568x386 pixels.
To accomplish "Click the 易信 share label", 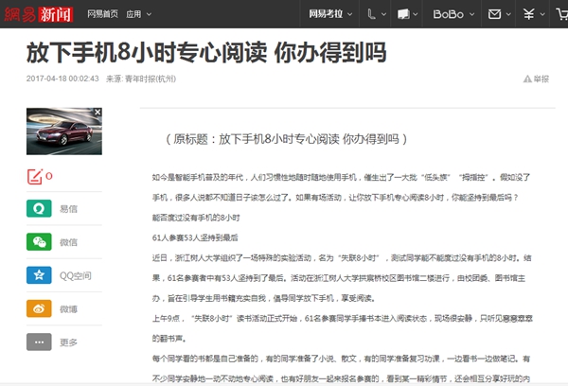I will 68,209.
